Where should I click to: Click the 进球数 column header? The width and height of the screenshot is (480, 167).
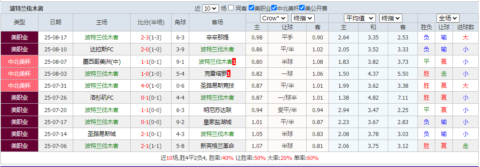[466, 27]
